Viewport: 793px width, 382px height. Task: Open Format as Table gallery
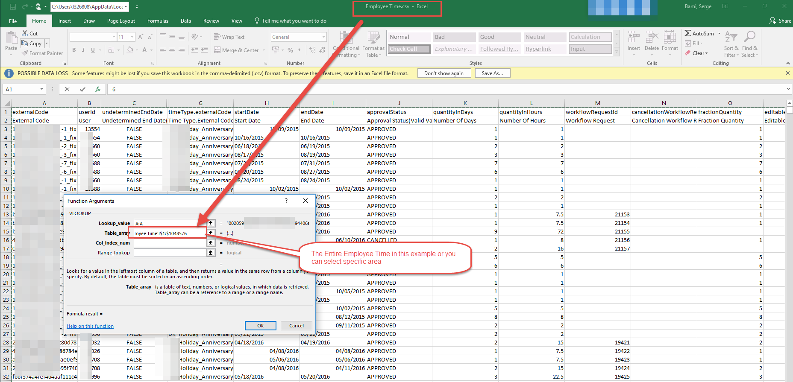pos(373,44)
